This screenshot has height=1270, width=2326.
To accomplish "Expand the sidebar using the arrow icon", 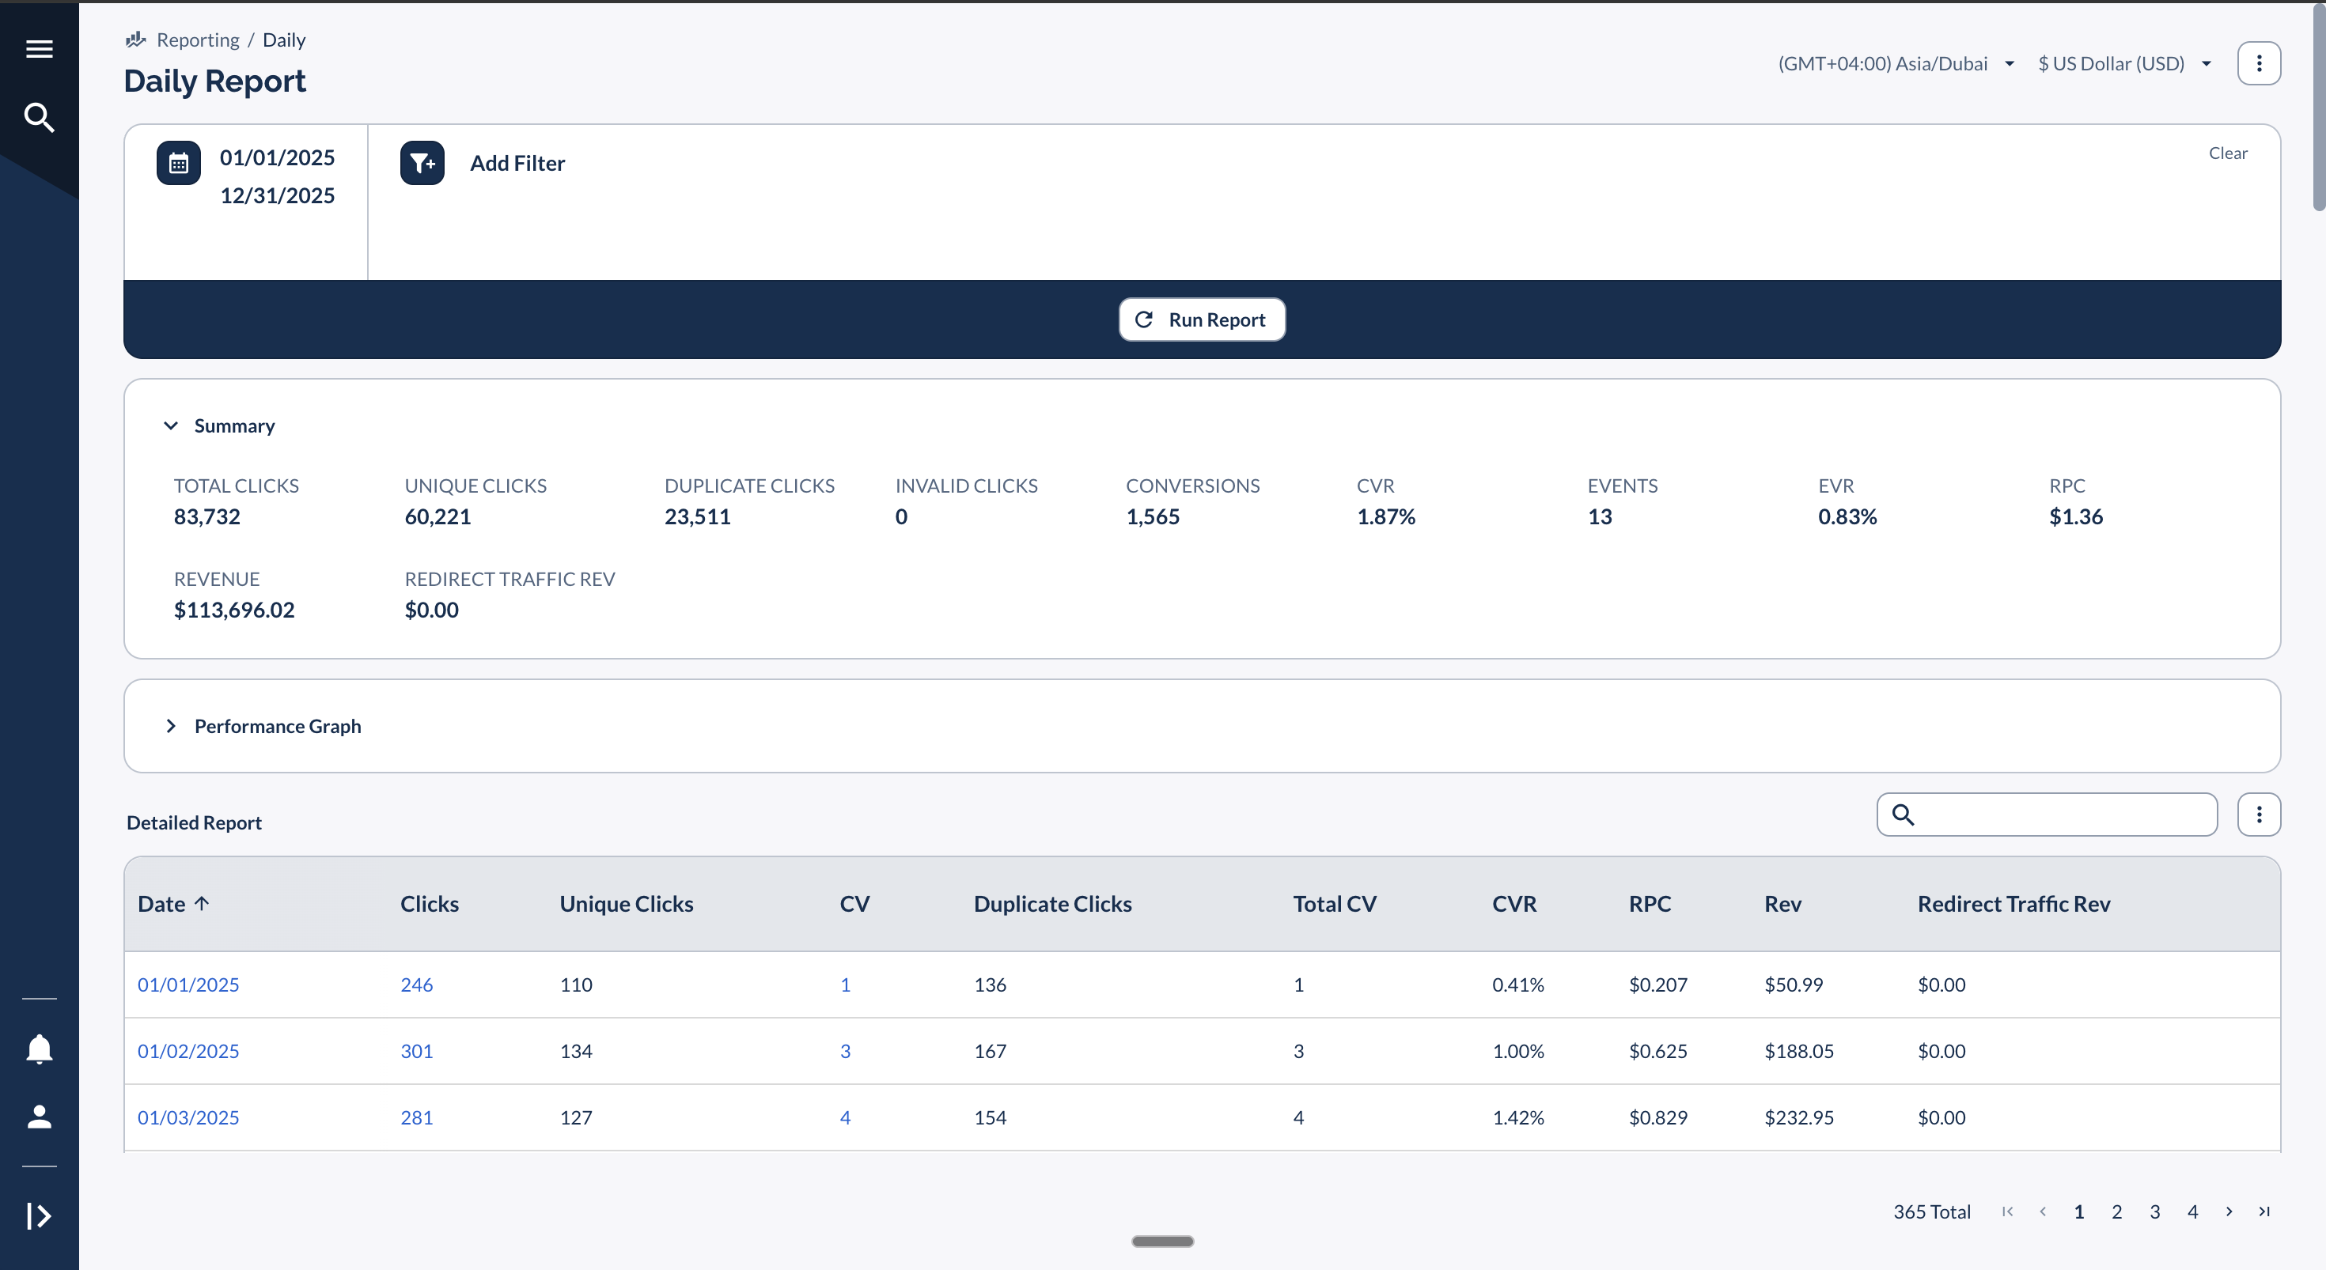I will (39, 1217).
